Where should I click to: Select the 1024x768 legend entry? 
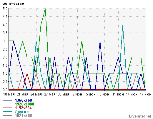pos(24,115)
